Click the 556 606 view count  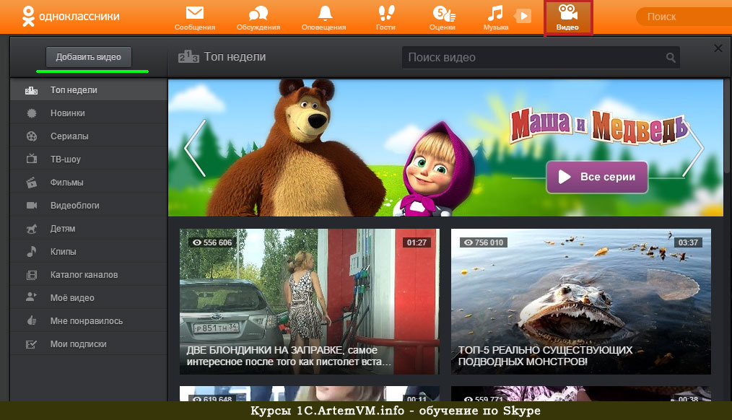coord(212,242)
